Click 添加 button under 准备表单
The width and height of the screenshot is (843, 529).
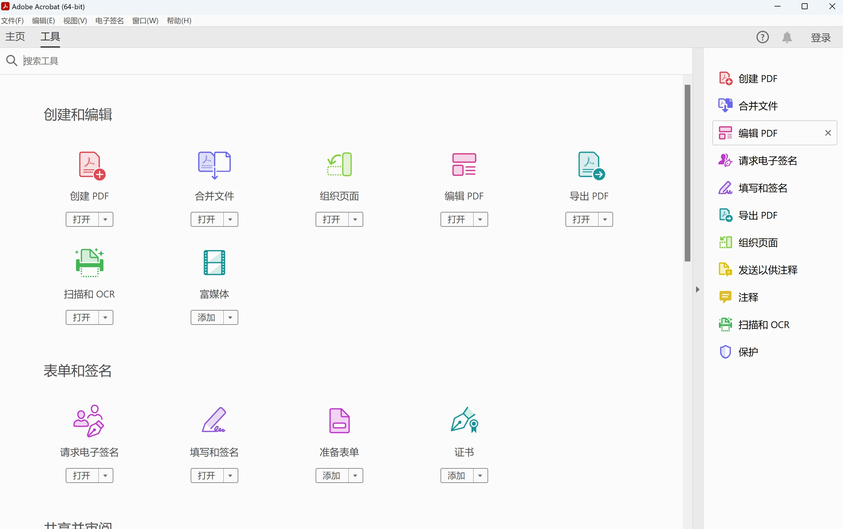pyautogui.click(x=332, y=476)
